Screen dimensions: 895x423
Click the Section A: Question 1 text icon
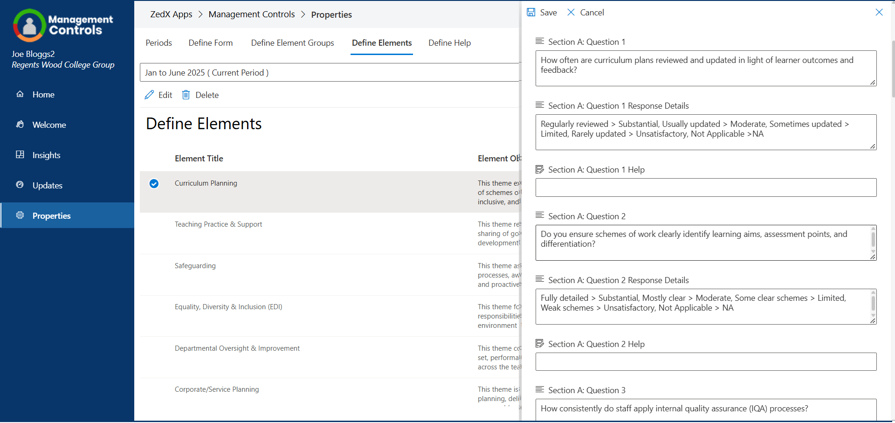pos(540,42)
